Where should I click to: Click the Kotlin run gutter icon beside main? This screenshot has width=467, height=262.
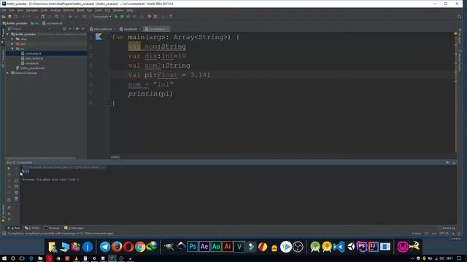[99, 37]
